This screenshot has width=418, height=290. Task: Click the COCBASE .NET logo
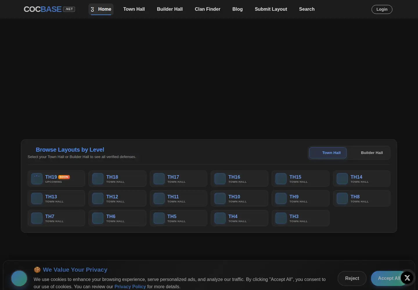click(x=49, y=9)
